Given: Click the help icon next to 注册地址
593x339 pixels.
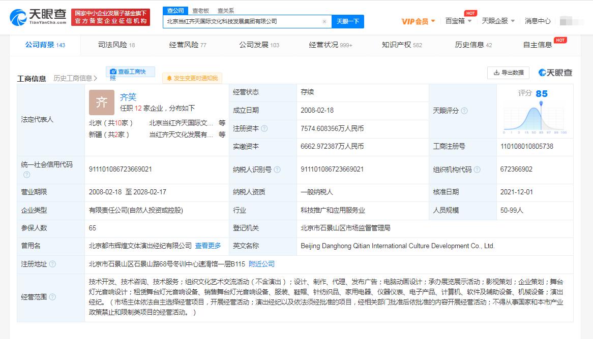Looking at the screenshot, I should (52, 264).
